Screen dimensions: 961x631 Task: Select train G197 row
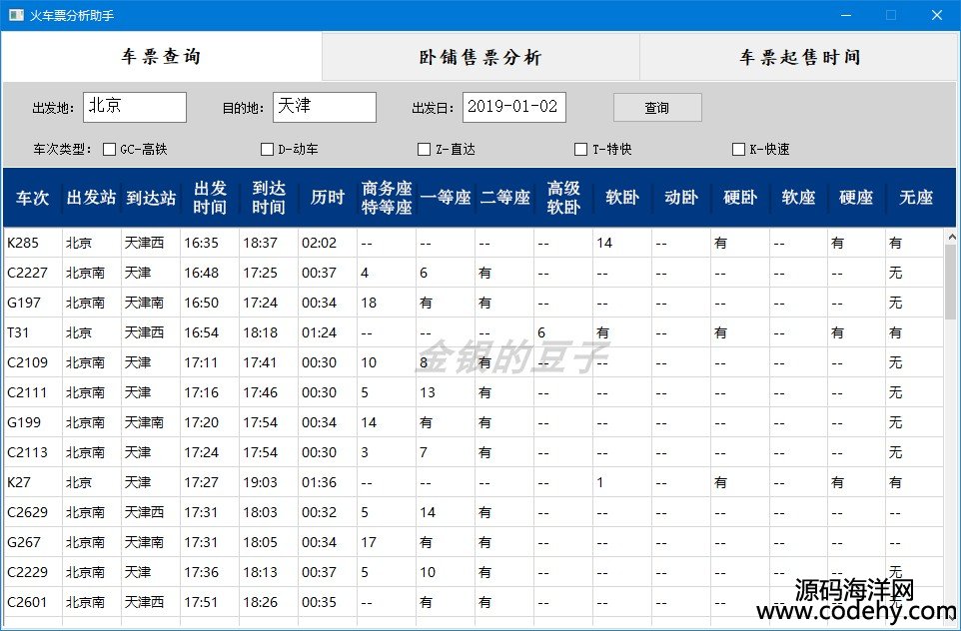click(474, 303)
